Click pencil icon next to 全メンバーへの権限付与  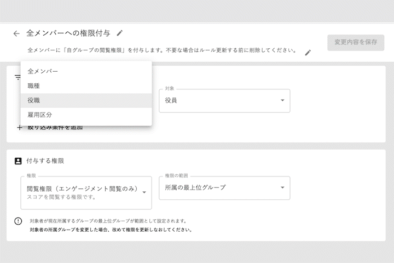tap(120, 33)
